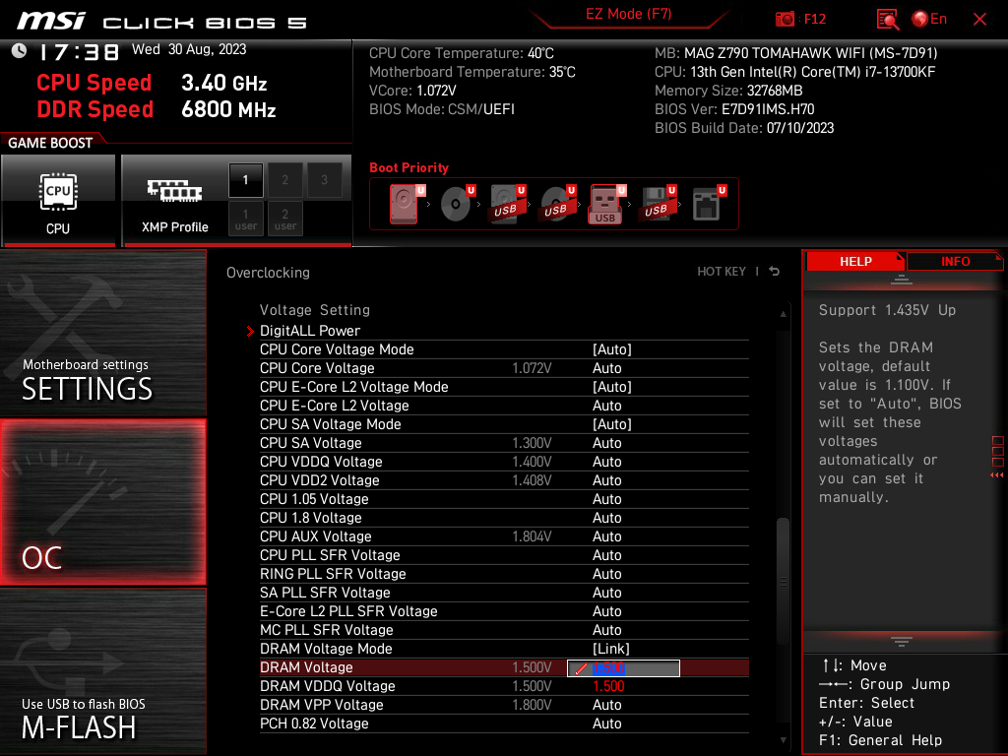Open CPU E-Core L2 Voltage Mode dropdown
The width and height of the screenshot is (1008, 756).
pyautogui.click(x=612, y=386)
